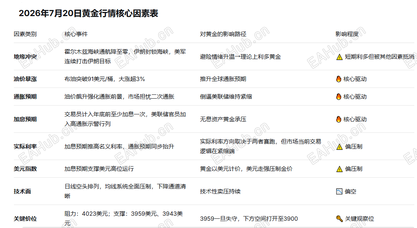Select the 油价暴涨 row label

click(25, 79)
